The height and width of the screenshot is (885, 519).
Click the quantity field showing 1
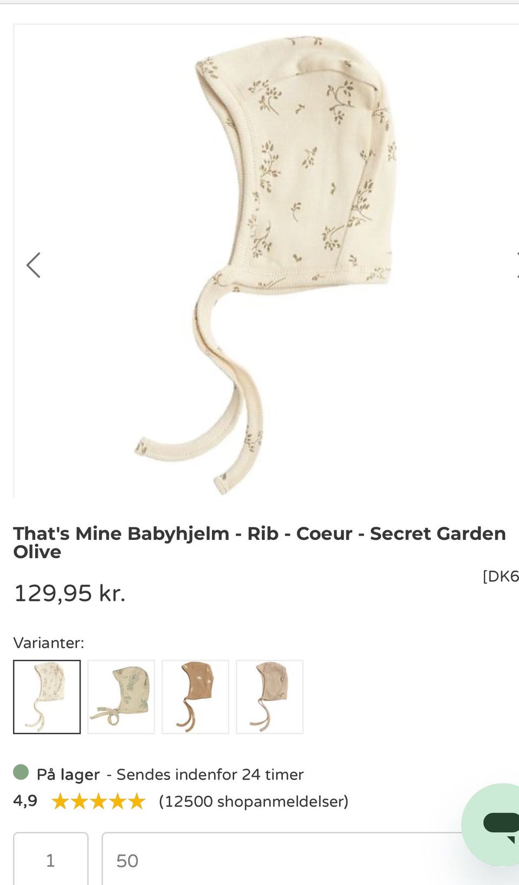coord(51,858)
